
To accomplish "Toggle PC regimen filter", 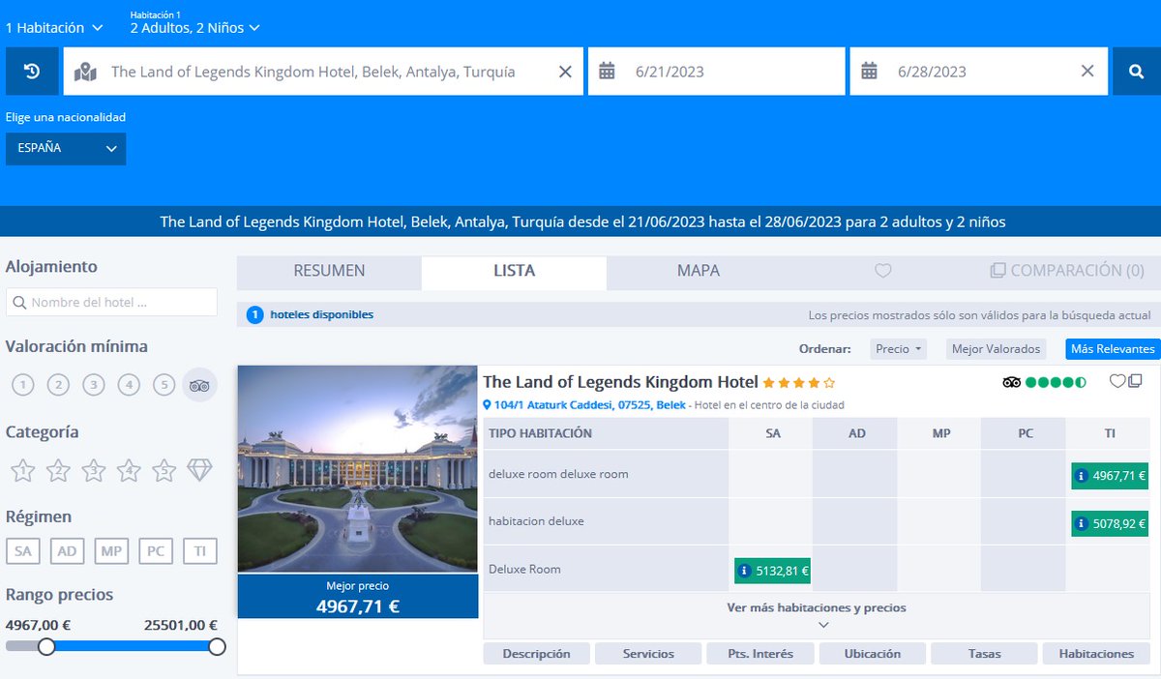I will tap(156, 551).
